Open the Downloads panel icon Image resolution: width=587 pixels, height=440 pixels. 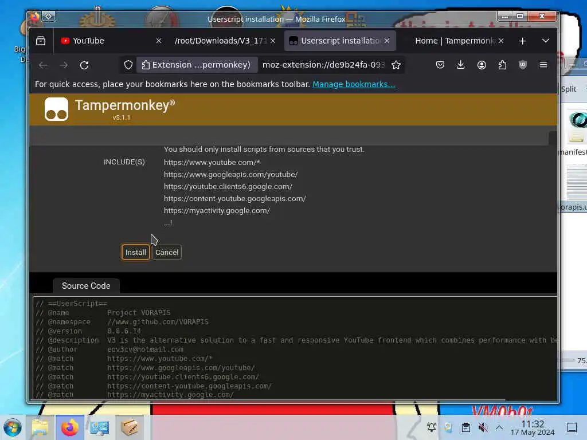click(461, 65)
